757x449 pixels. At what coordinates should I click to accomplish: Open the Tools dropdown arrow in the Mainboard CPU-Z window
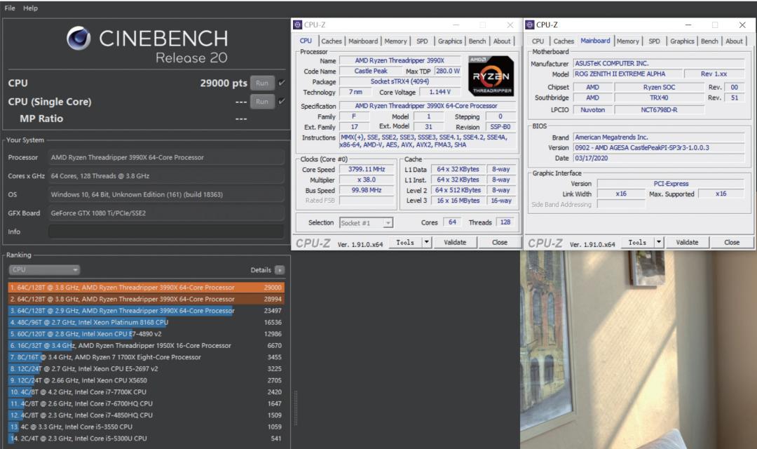658,243
